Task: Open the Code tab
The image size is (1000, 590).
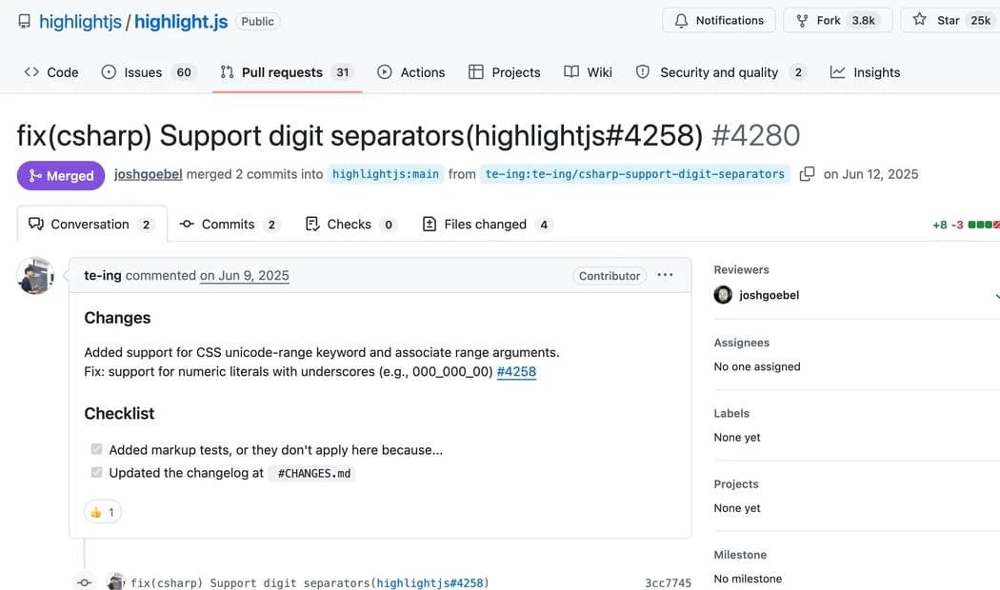Action: (x=51, y=72)
